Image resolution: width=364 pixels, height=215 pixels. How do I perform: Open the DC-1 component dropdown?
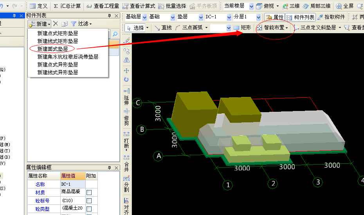tap(229, 17)
